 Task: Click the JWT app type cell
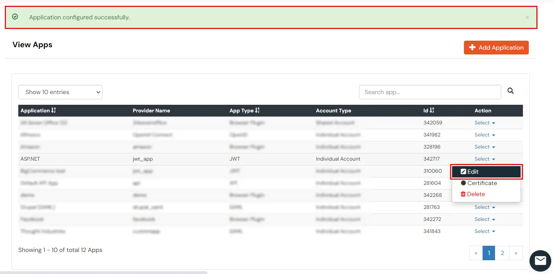[235, 159]
